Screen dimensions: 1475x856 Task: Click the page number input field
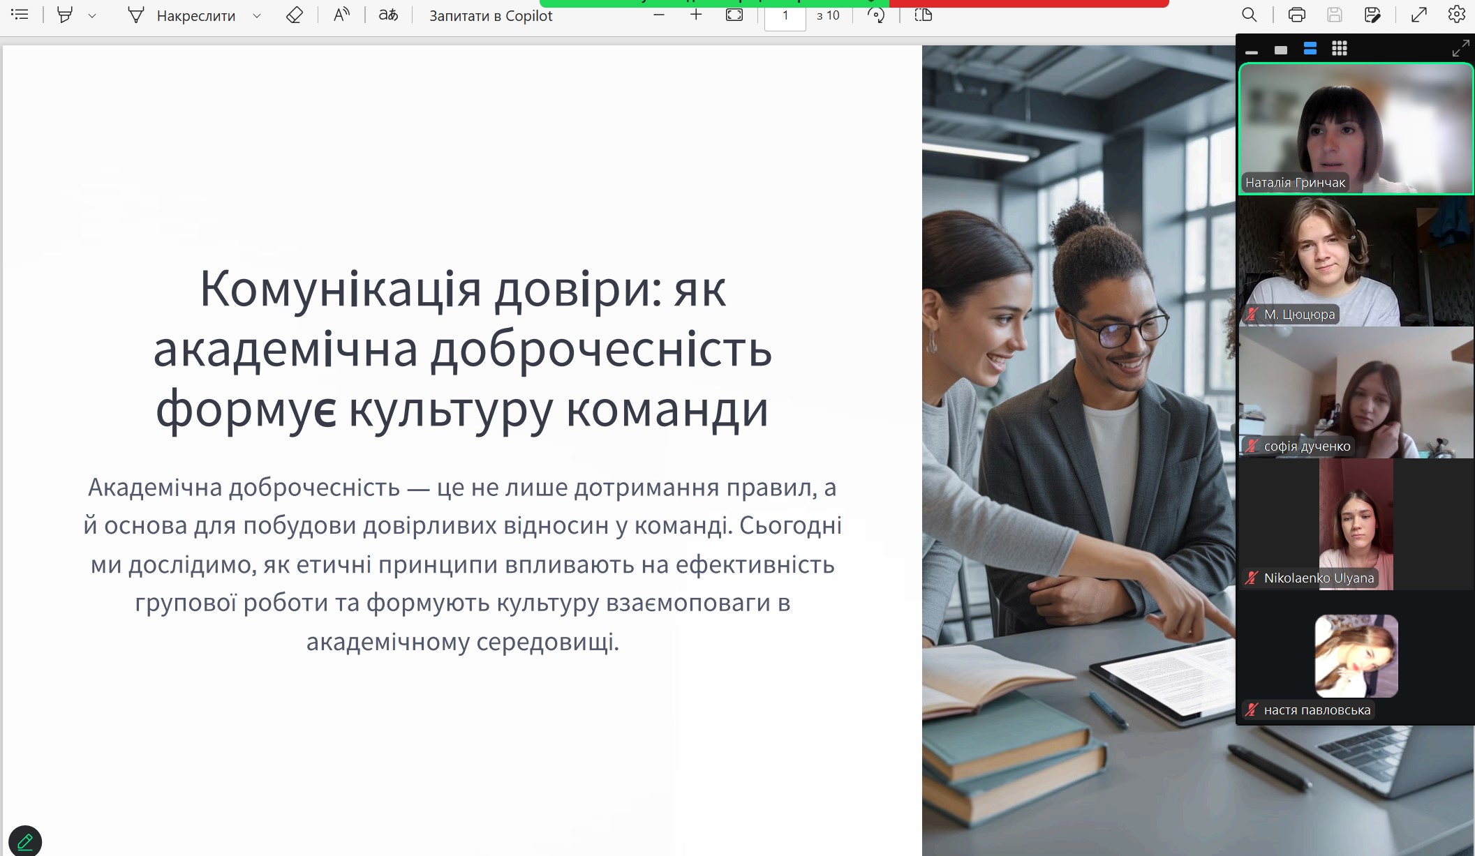point(785,16)
